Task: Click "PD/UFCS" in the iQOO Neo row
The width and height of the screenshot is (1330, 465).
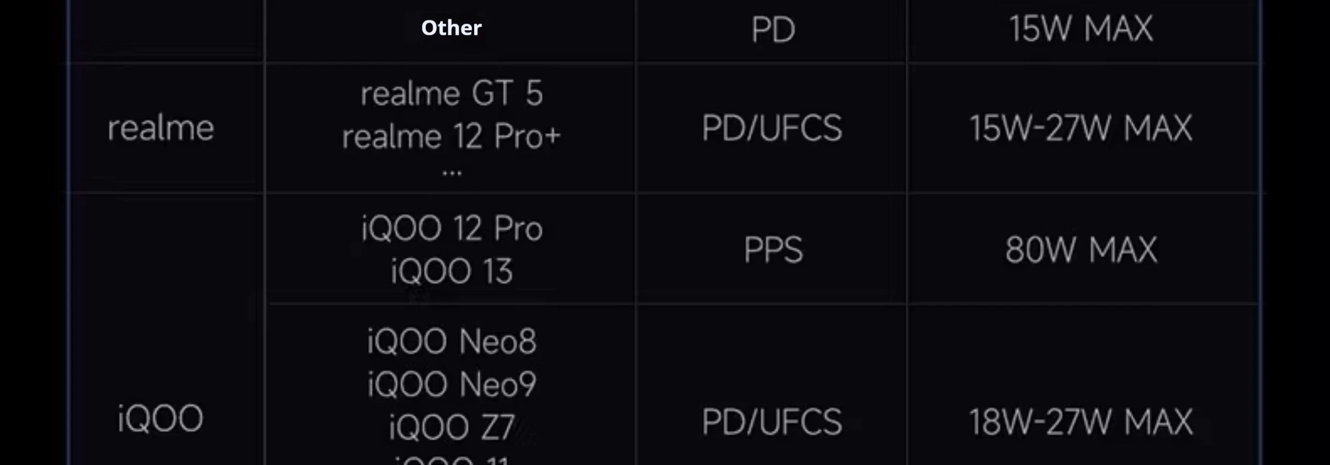Action: click(772, 422)
